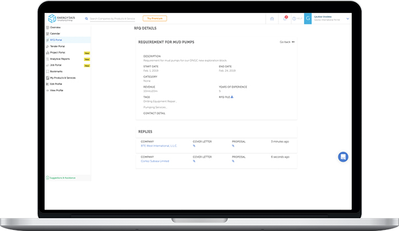Open notifications bell icon
Viewport: 399px width, 231px height.
click(x=285, y=18)
